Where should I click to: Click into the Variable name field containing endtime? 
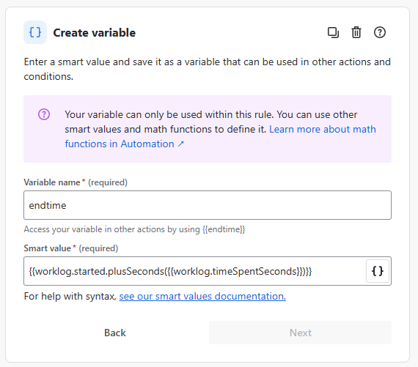[208, 205]
